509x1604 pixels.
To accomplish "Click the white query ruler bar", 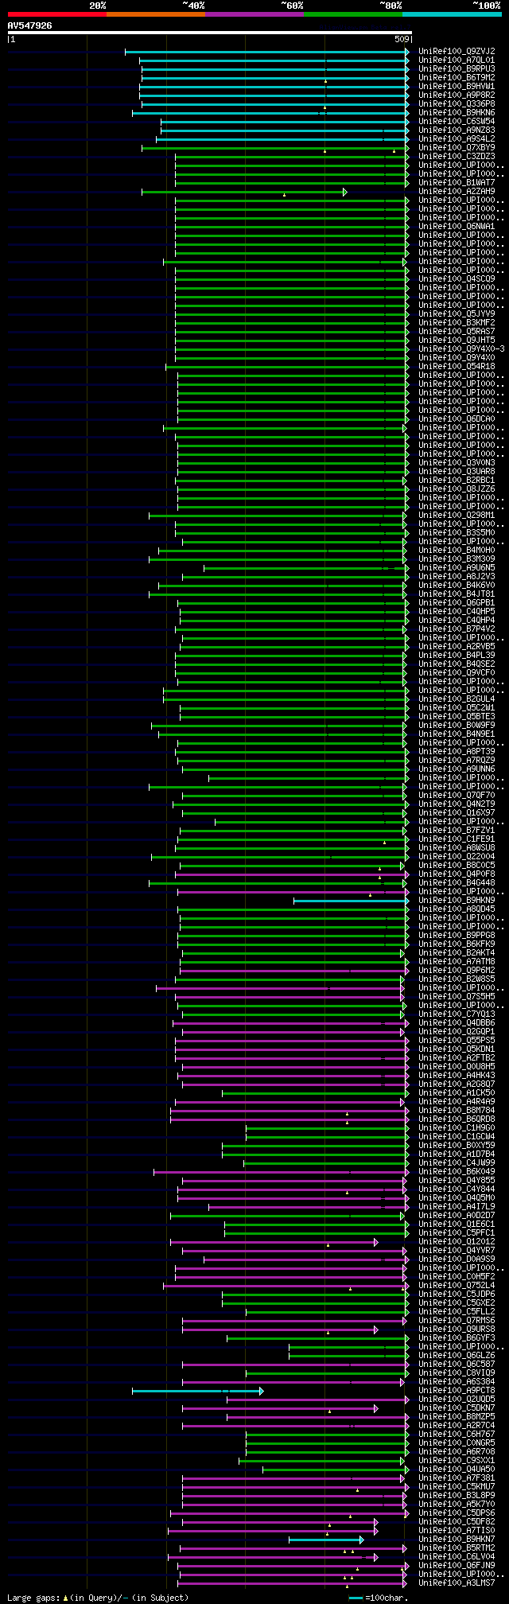I will 209,33.
